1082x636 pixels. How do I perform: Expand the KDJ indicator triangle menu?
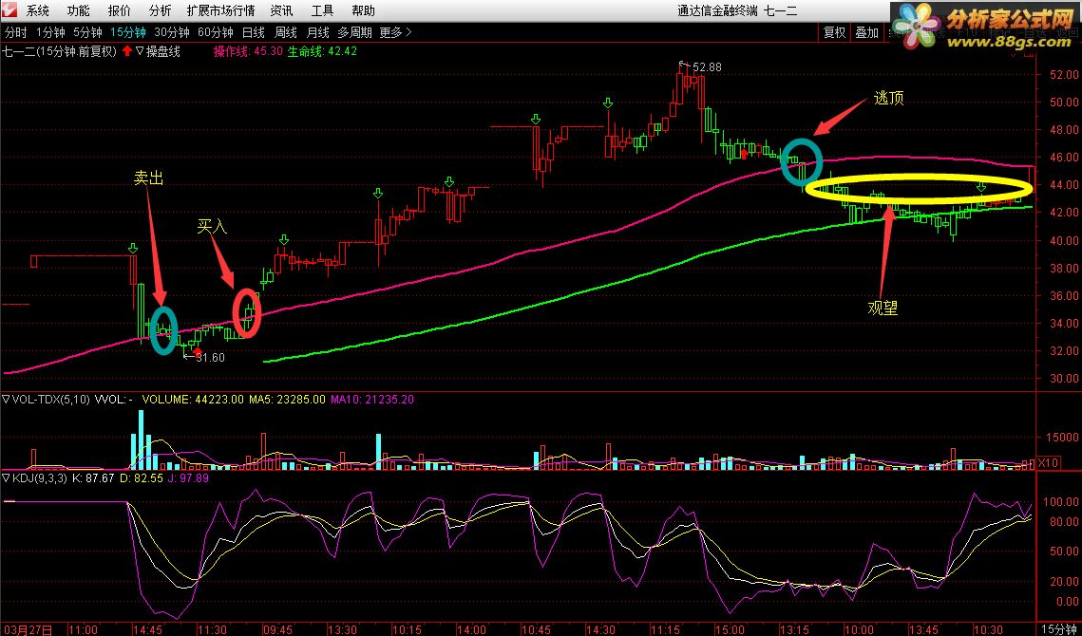[x=6, y=477]
